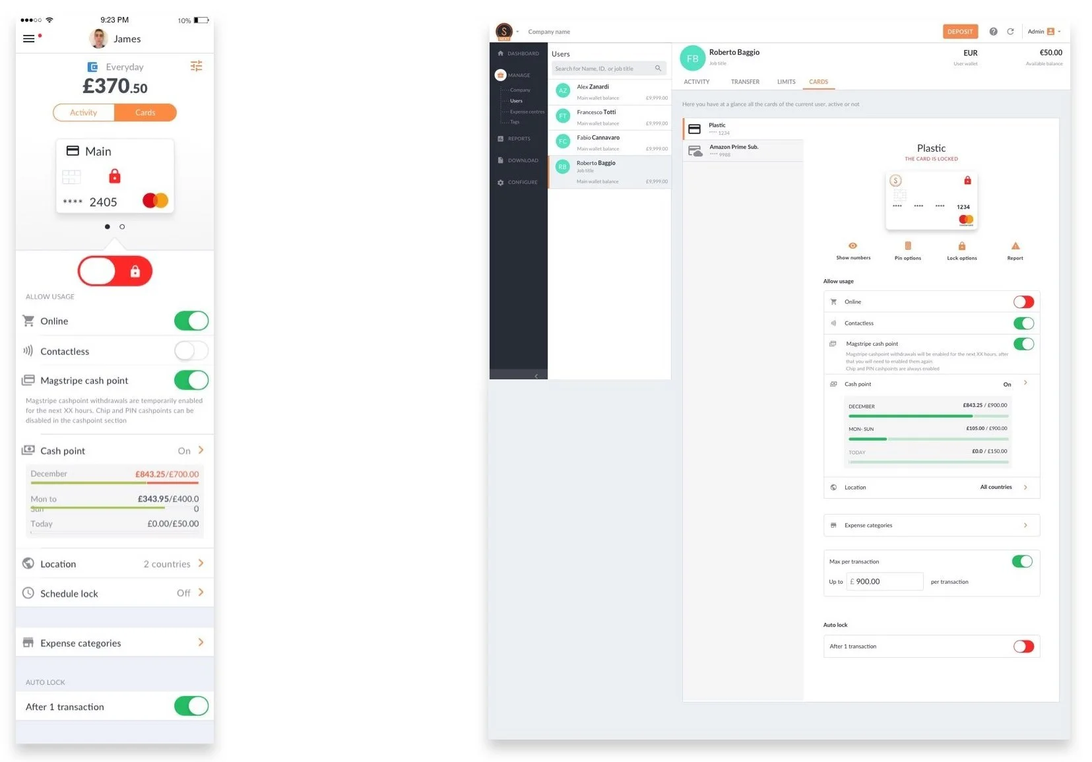Expand desktop Expense categories chevron
This screenshot has height=762, width=1092.
[x=1025, y=525]
